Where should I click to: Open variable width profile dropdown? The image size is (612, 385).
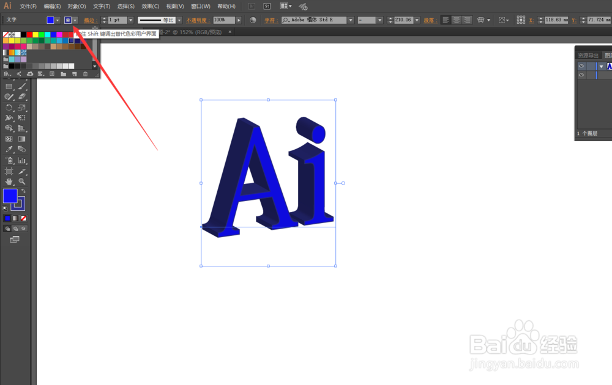coord(179,20)
